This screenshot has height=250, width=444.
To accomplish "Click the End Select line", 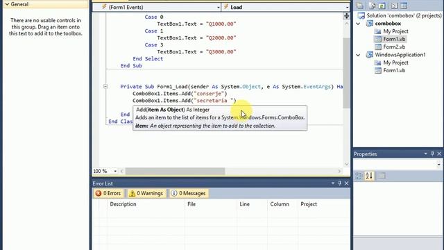I will pos(148,58).
